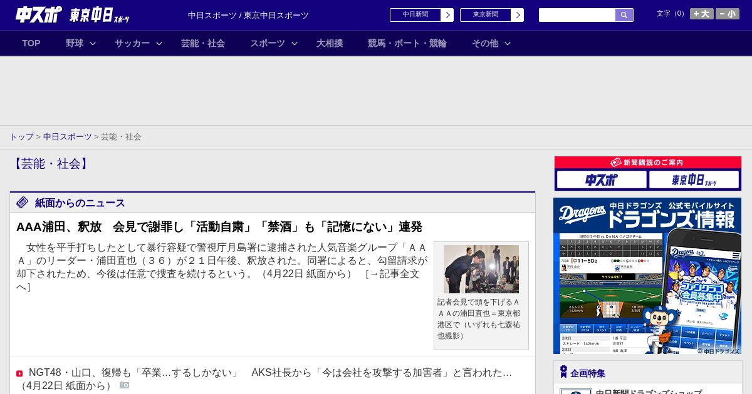Click the 文字 (0) text size label
The height and width of the screenshot is (394, 752).
[x=672, y=14]
